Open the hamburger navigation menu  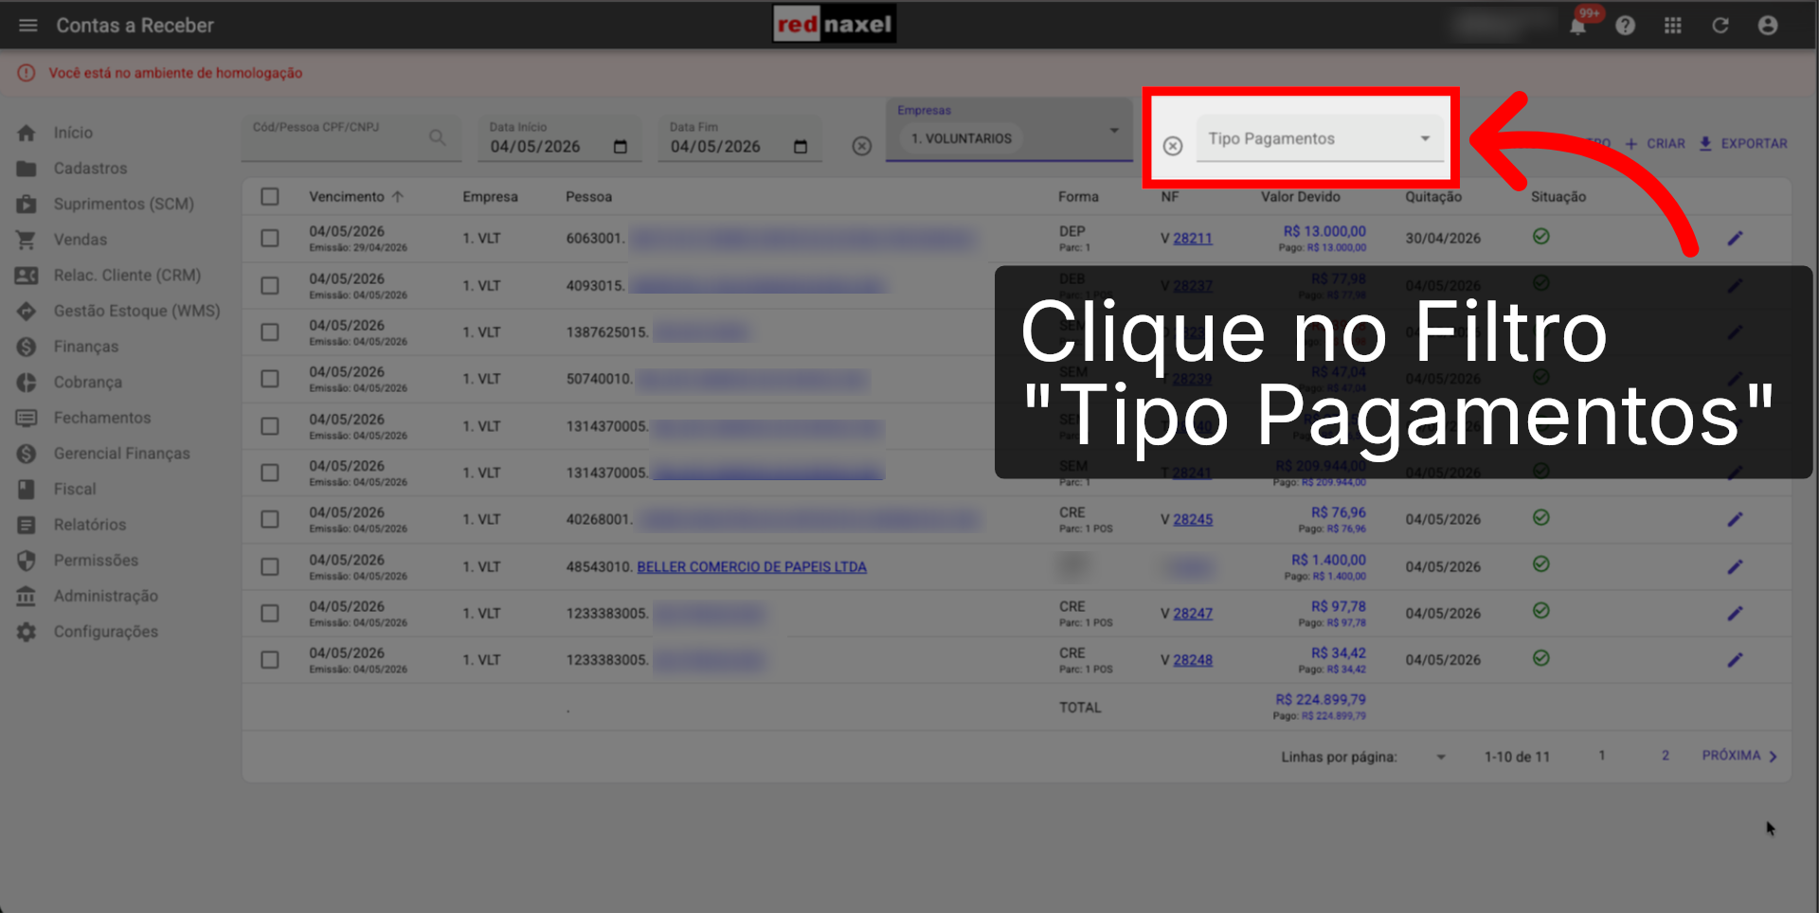28,26
